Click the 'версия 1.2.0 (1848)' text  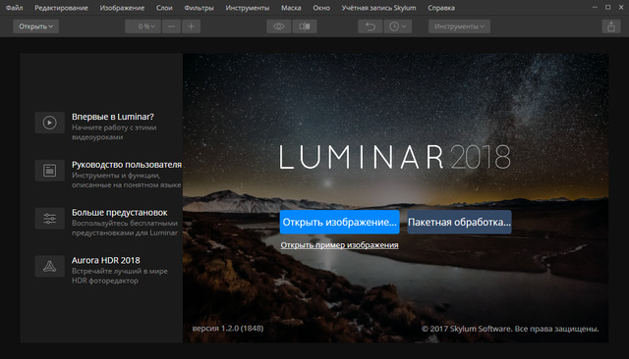(228, 329)
